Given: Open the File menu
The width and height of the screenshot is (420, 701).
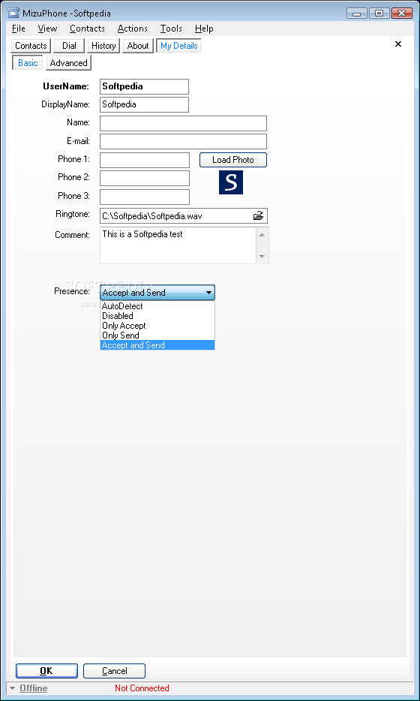Looking at the screenshot, I should point(18,29).
